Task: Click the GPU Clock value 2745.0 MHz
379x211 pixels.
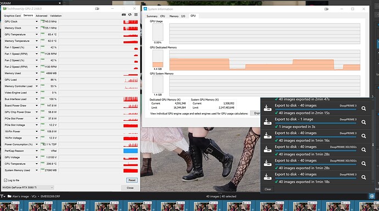Action: pyautogui.click(x=49, y=21)
